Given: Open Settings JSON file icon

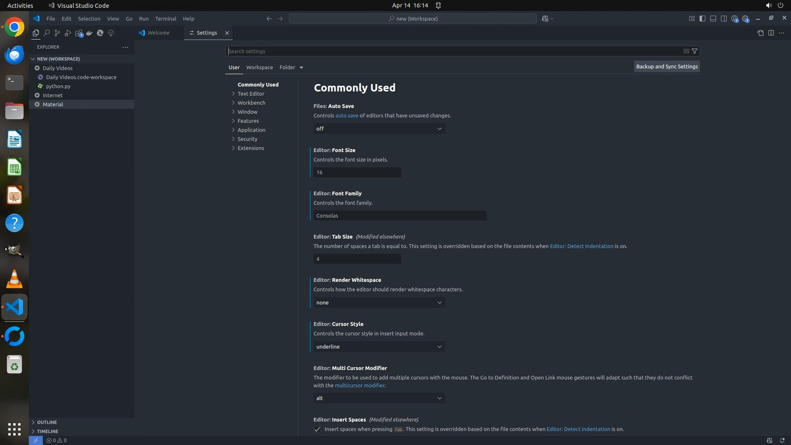Looking at the screenshot, I should (x=760, y=33).
